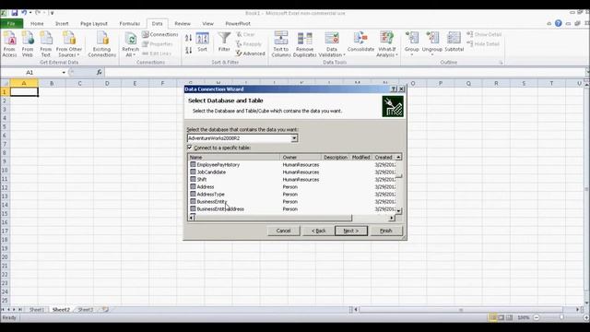Click Hide Detail in Outline group
590x332 pixels.
pos(483,44)
